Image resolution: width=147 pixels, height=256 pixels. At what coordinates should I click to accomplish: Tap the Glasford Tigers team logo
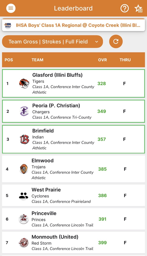click(x=24, y=83)
